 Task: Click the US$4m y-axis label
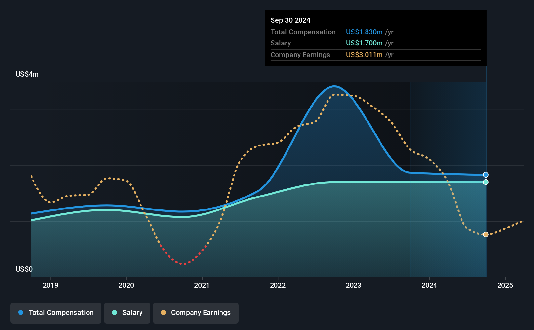27,74
